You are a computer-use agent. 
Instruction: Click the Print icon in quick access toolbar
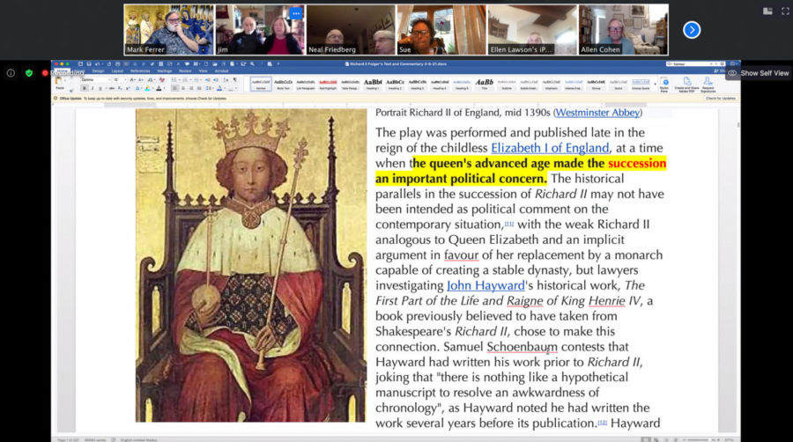point(118,64)
